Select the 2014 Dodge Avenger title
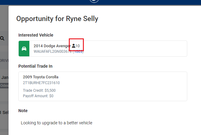The image size is (201, 135). pyautogui.click(x=52, y=46)
